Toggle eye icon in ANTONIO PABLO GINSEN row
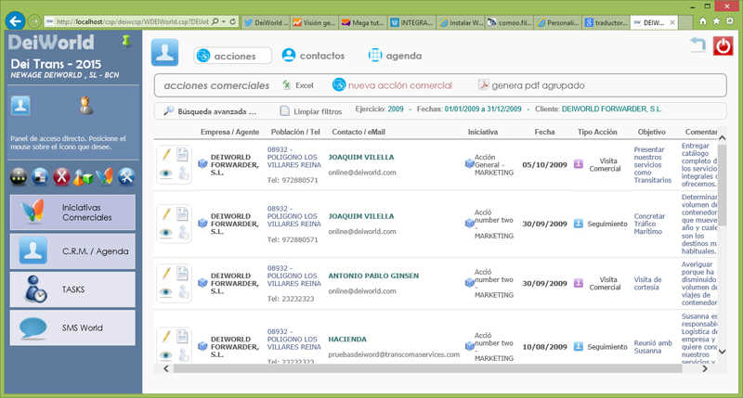This screenshot has width=743, height=398. (x=166, y=292)
